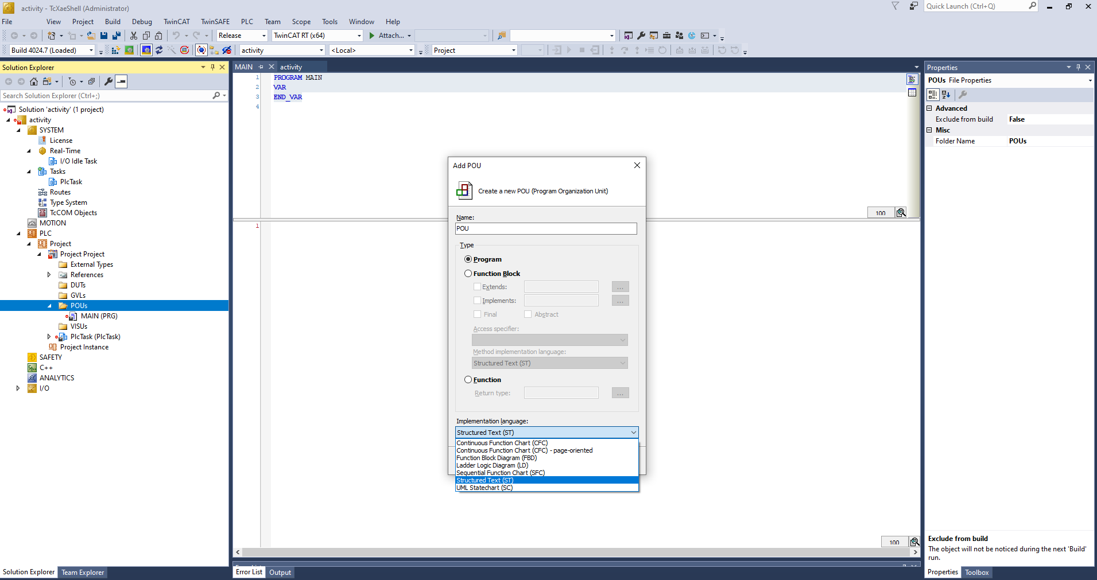Viewport: 1097px width, 580px height.
Task: Click the Find in Files icon
Action: point(501,36)
